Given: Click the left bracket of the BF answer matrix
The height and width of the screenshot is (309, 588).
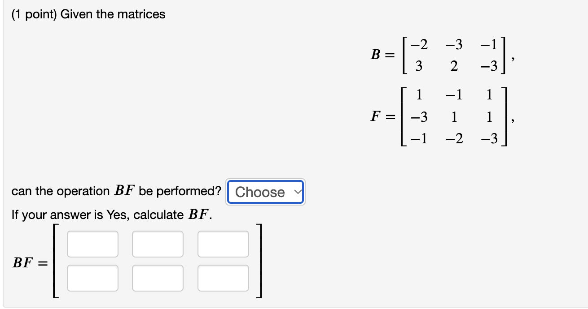Looking at the screenshot, I should [53, 261].
